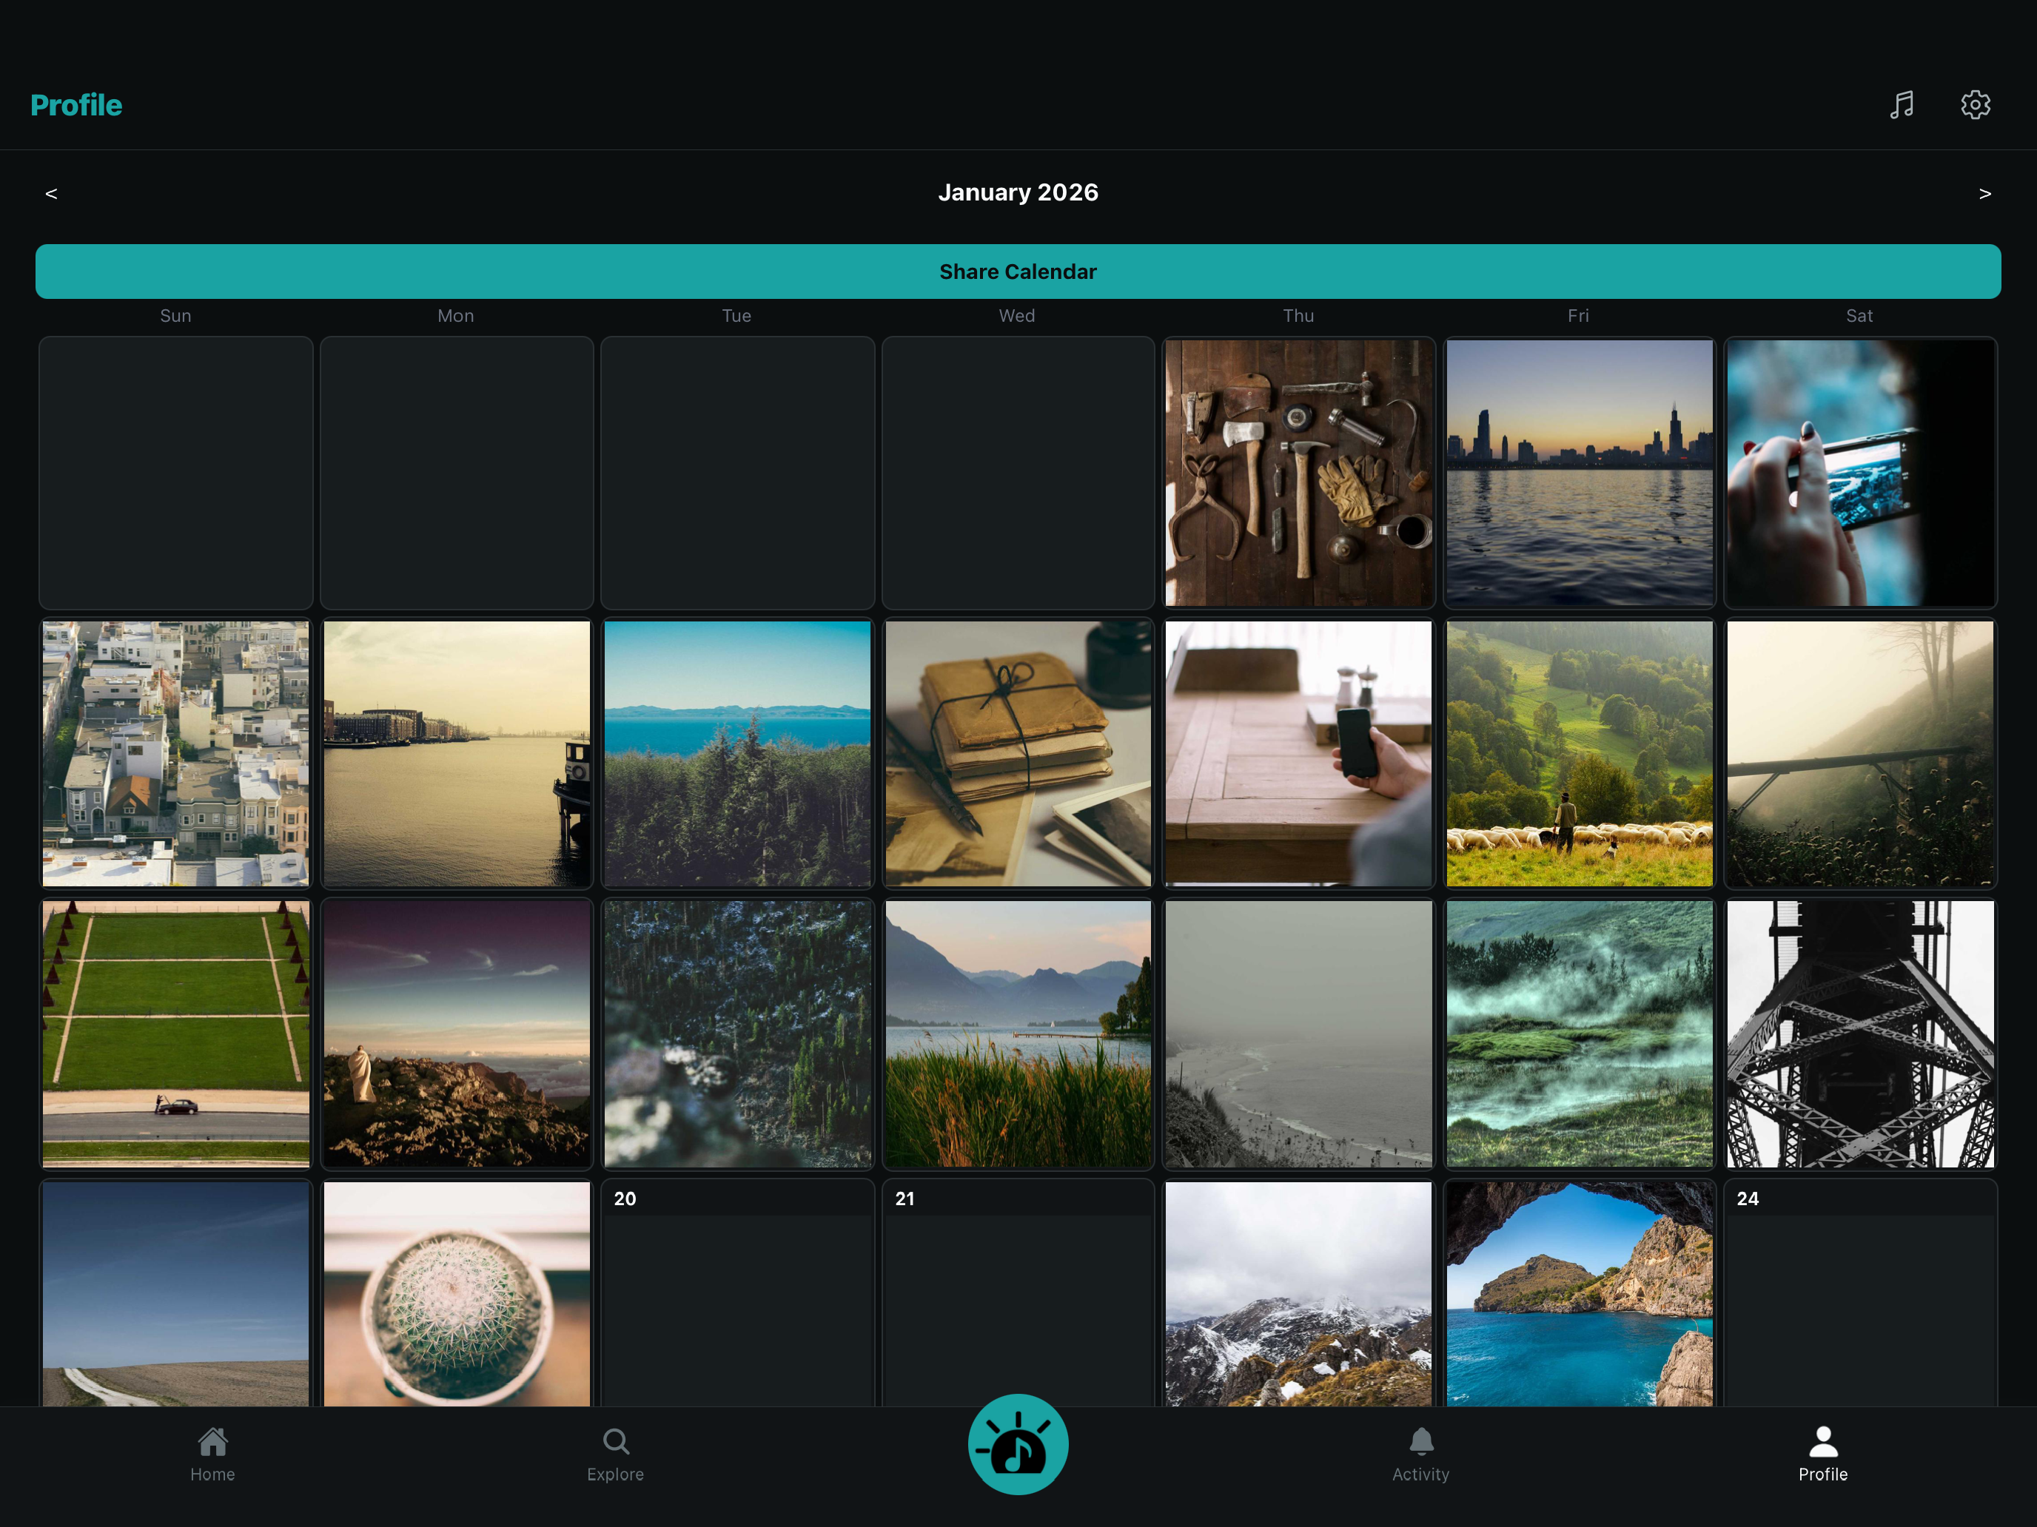Open the round cactus photo
The image size is (2037, 1527).
[457, 1294]
